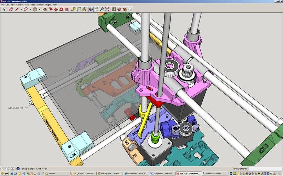The width and height of the screenshot is (283, 176).
Task: Select the Offset tool
Action: (x=50, y=10)
